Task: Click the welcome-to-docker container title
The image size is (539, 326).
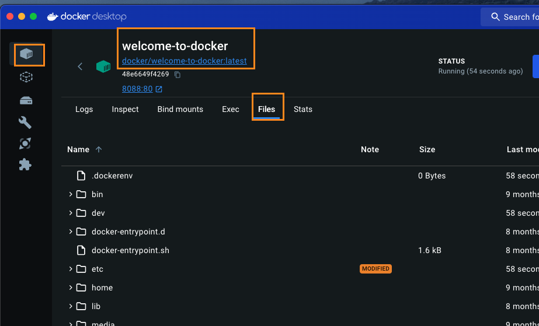Action: pos(175,46)
